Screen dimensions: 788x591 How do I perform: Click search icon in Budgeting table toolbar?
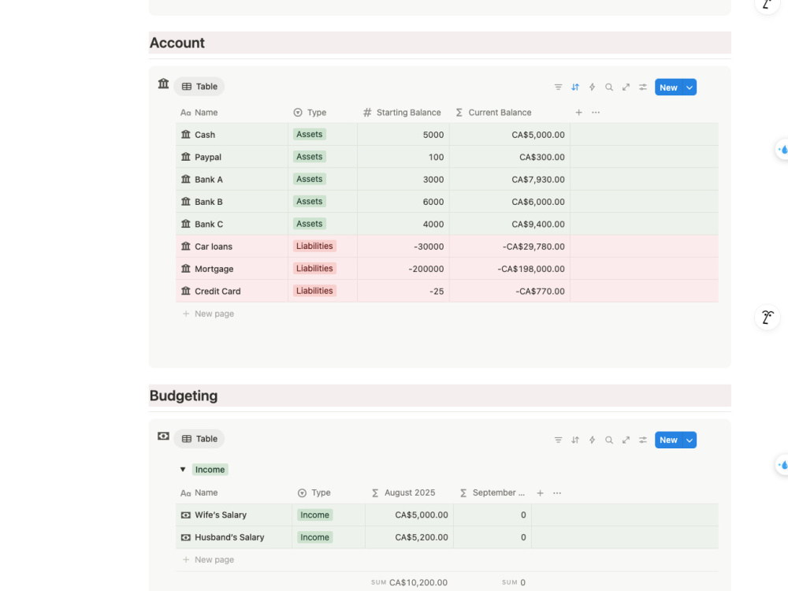(x=608, y=440)
